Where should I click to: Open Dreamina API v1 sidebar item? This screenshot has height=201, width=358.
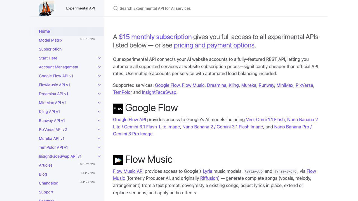pos(53,94)
